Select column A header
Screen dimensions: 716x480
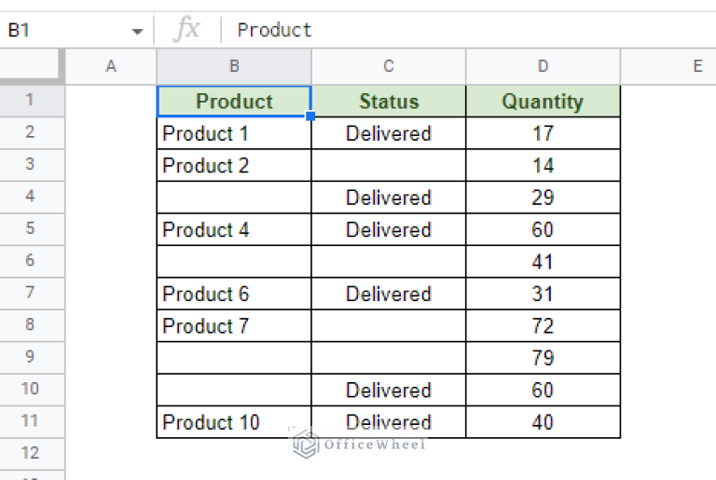tap(111, 66)
